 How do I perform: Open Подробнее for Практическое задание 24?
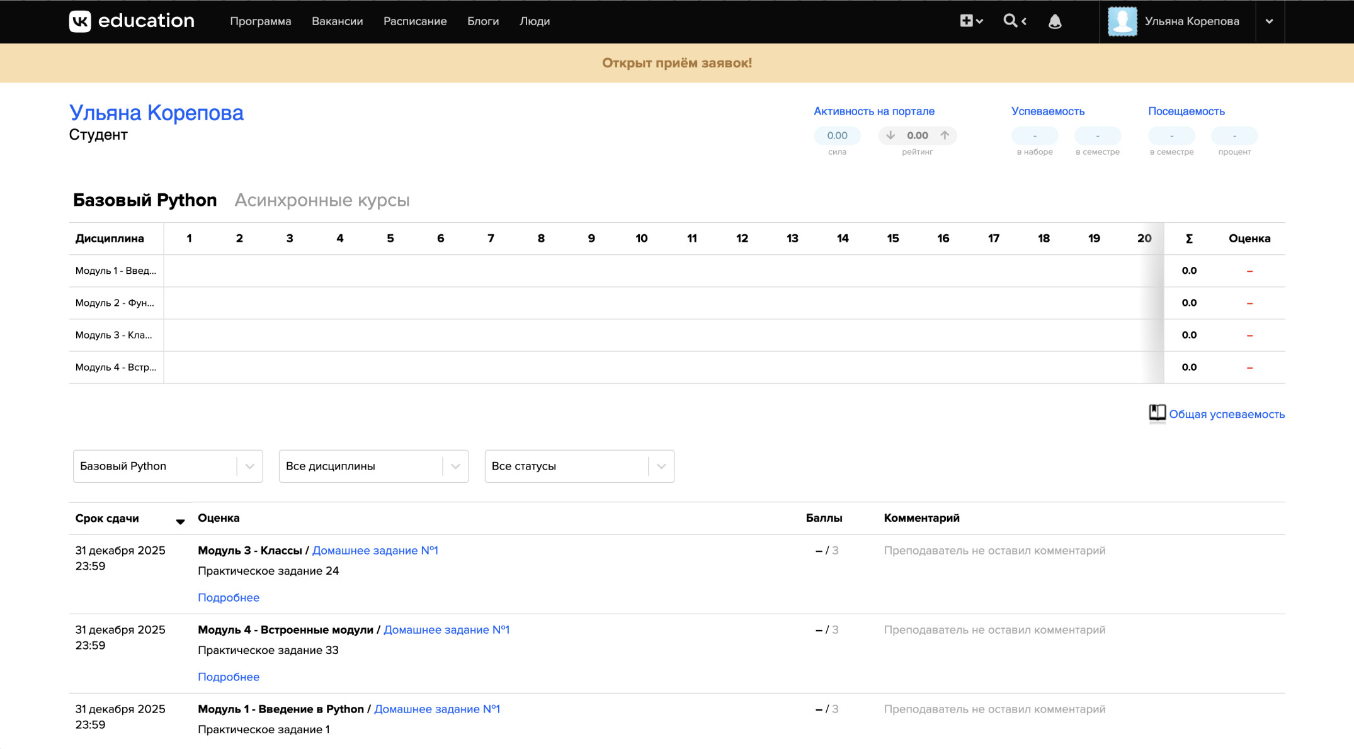coord(229,597)
